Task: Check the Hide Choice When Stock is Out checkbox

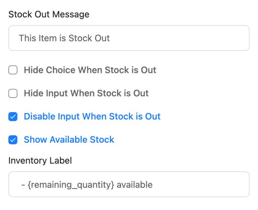Action: click(13, 70)
